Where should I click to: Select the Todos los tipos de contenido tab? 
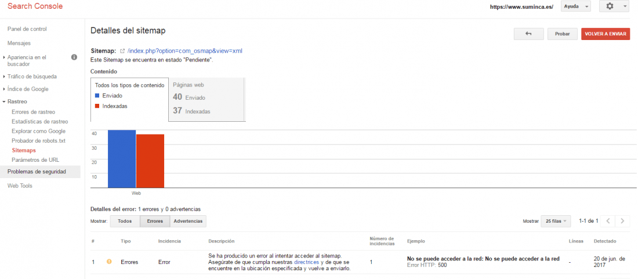click(x=129, y=100)
